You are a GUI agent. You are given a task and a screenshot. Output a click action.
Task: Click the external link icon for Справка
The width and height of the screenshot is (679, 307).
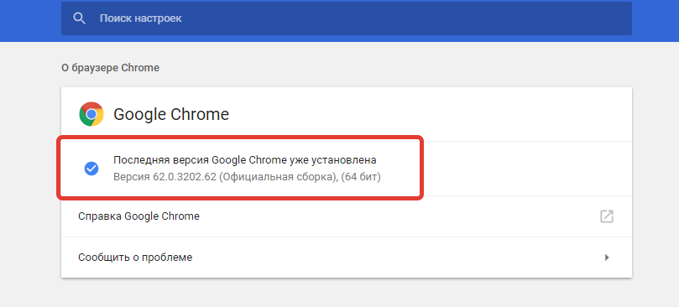point(607,216)
